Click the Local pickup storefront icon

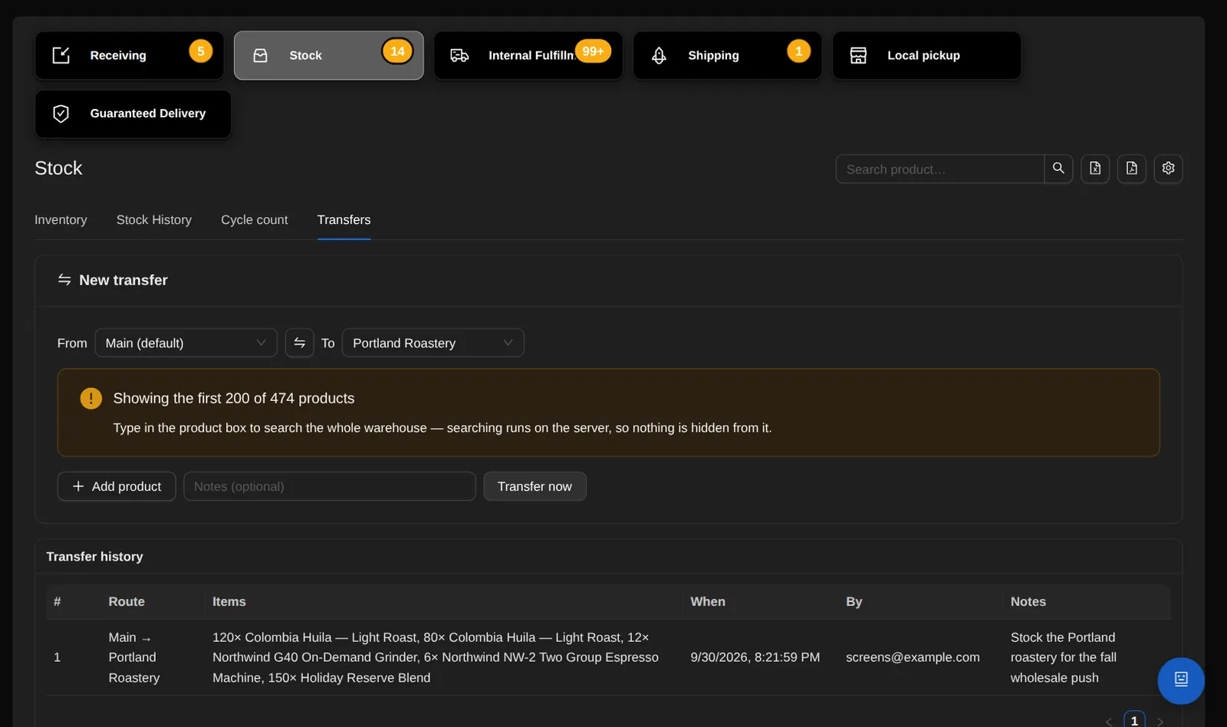pos(858,55)
